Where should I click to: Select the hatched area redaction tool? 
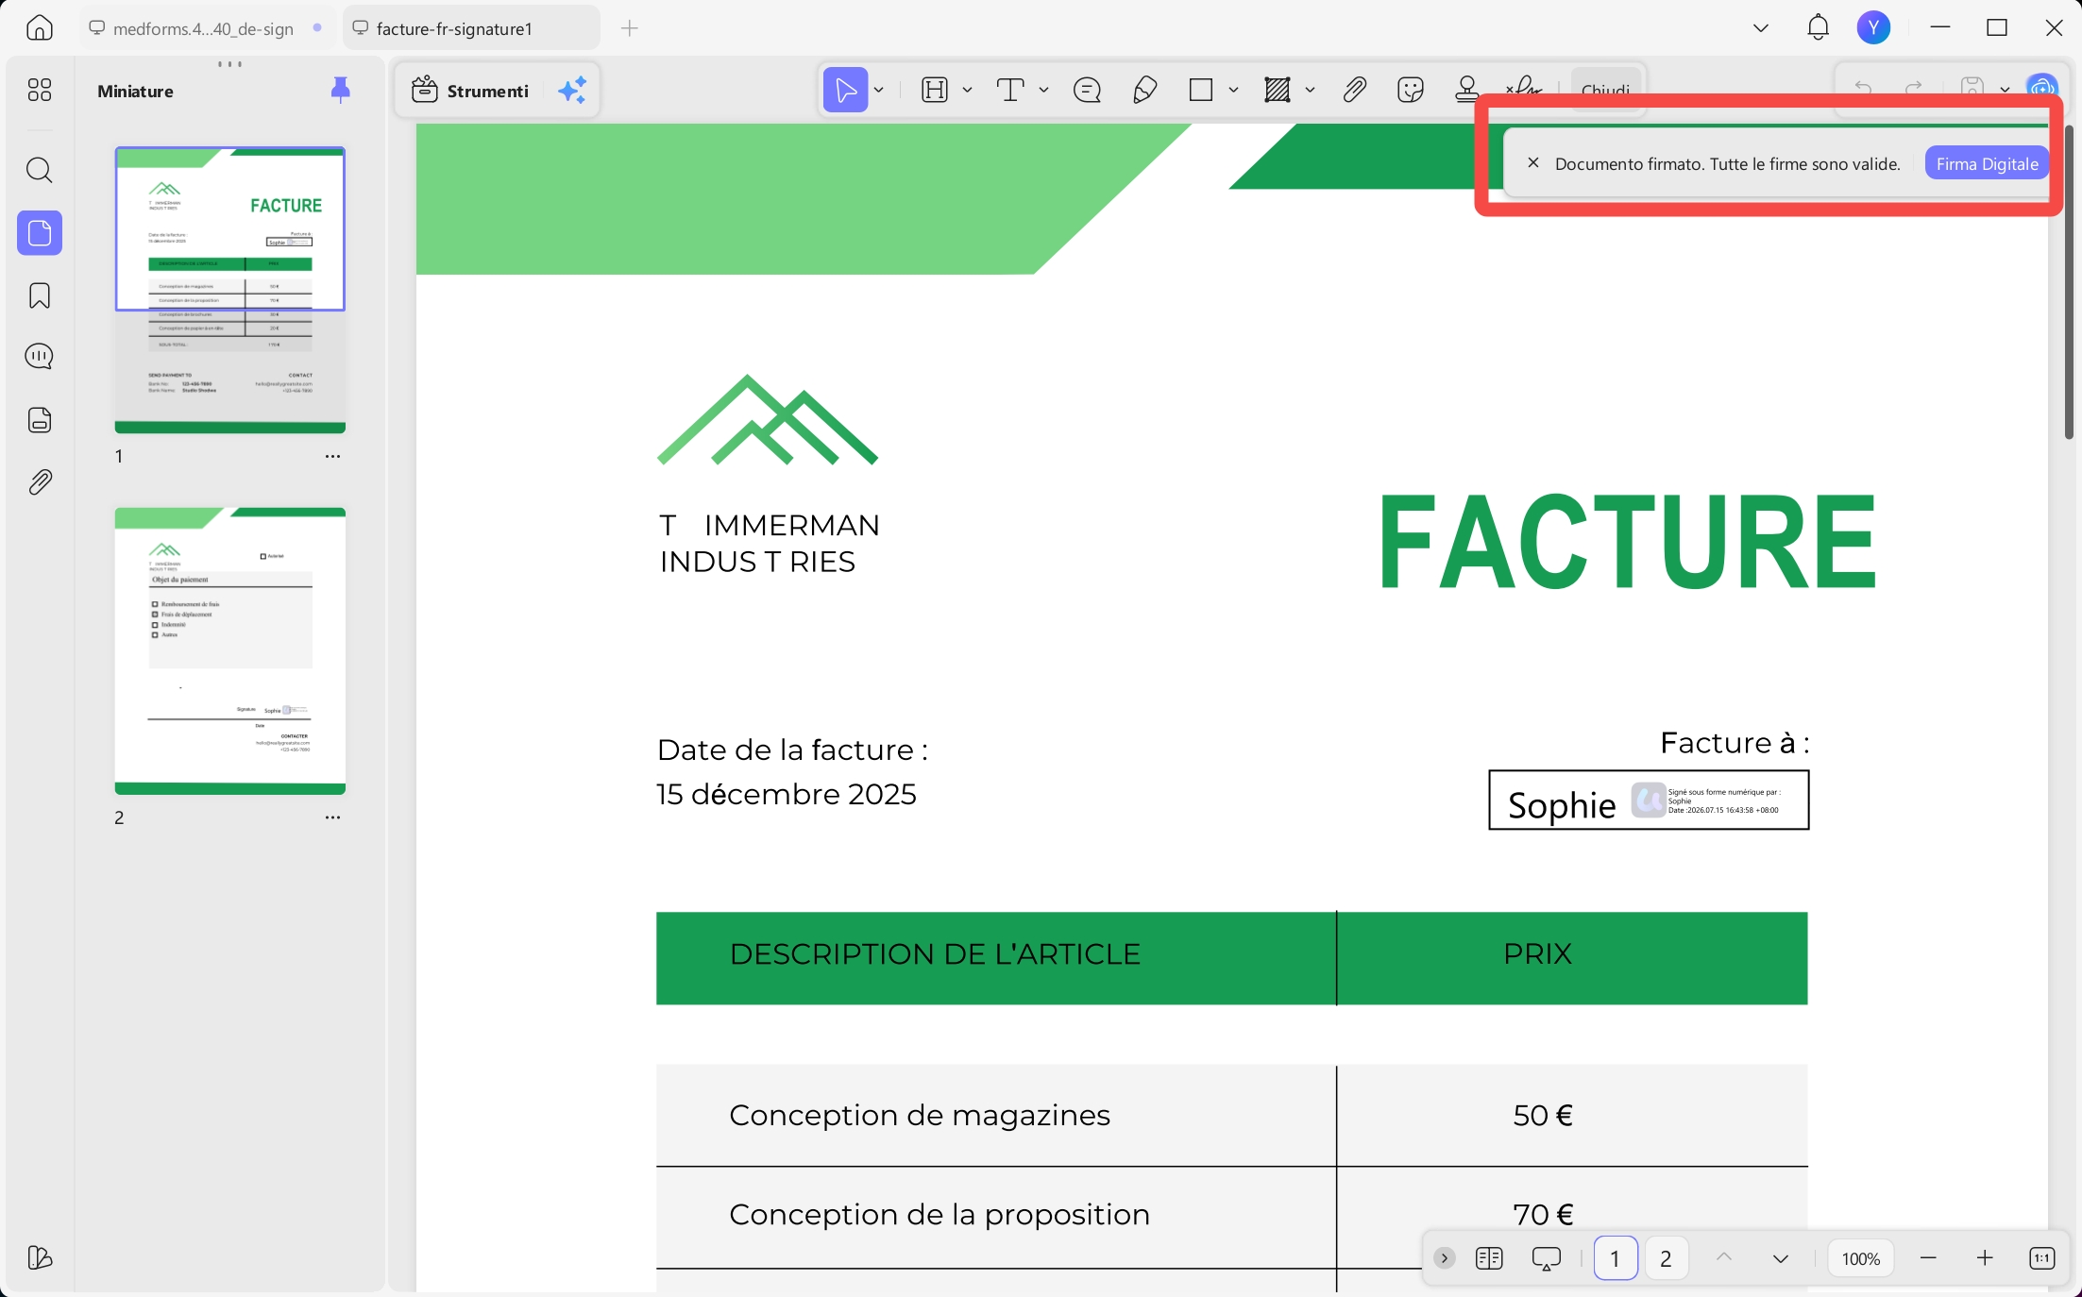point(1278,91)
